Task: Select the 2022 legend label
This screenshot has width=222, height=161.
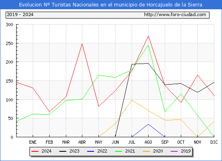Action: pos(102,151)
